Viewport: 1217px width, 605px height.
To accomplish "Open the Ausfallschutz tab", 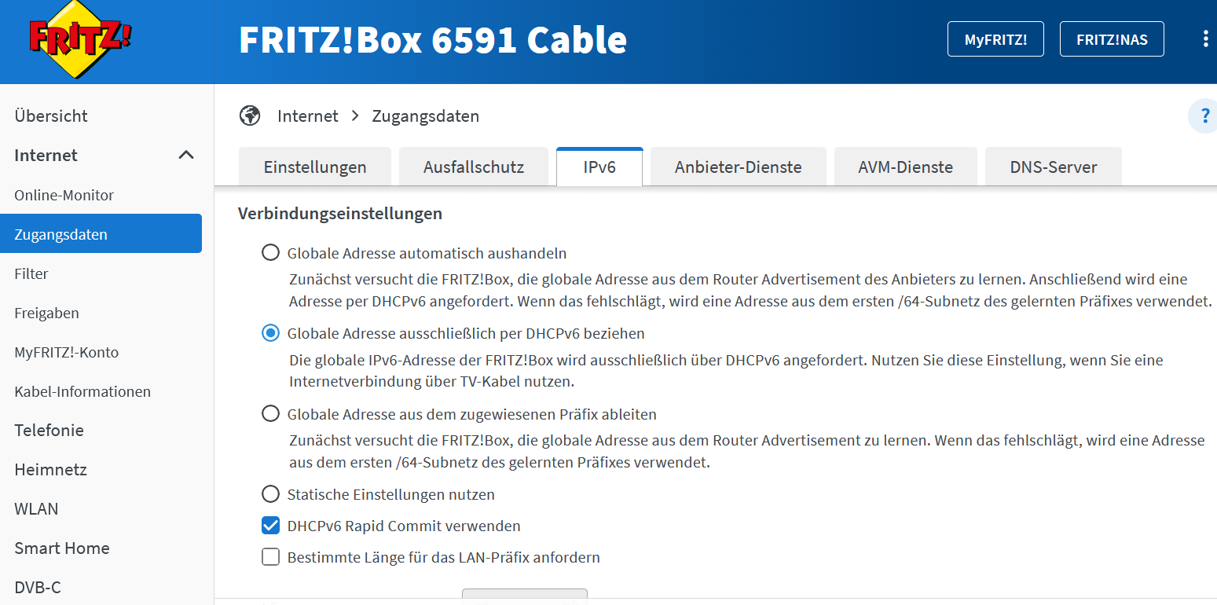I will coord(473,167).
